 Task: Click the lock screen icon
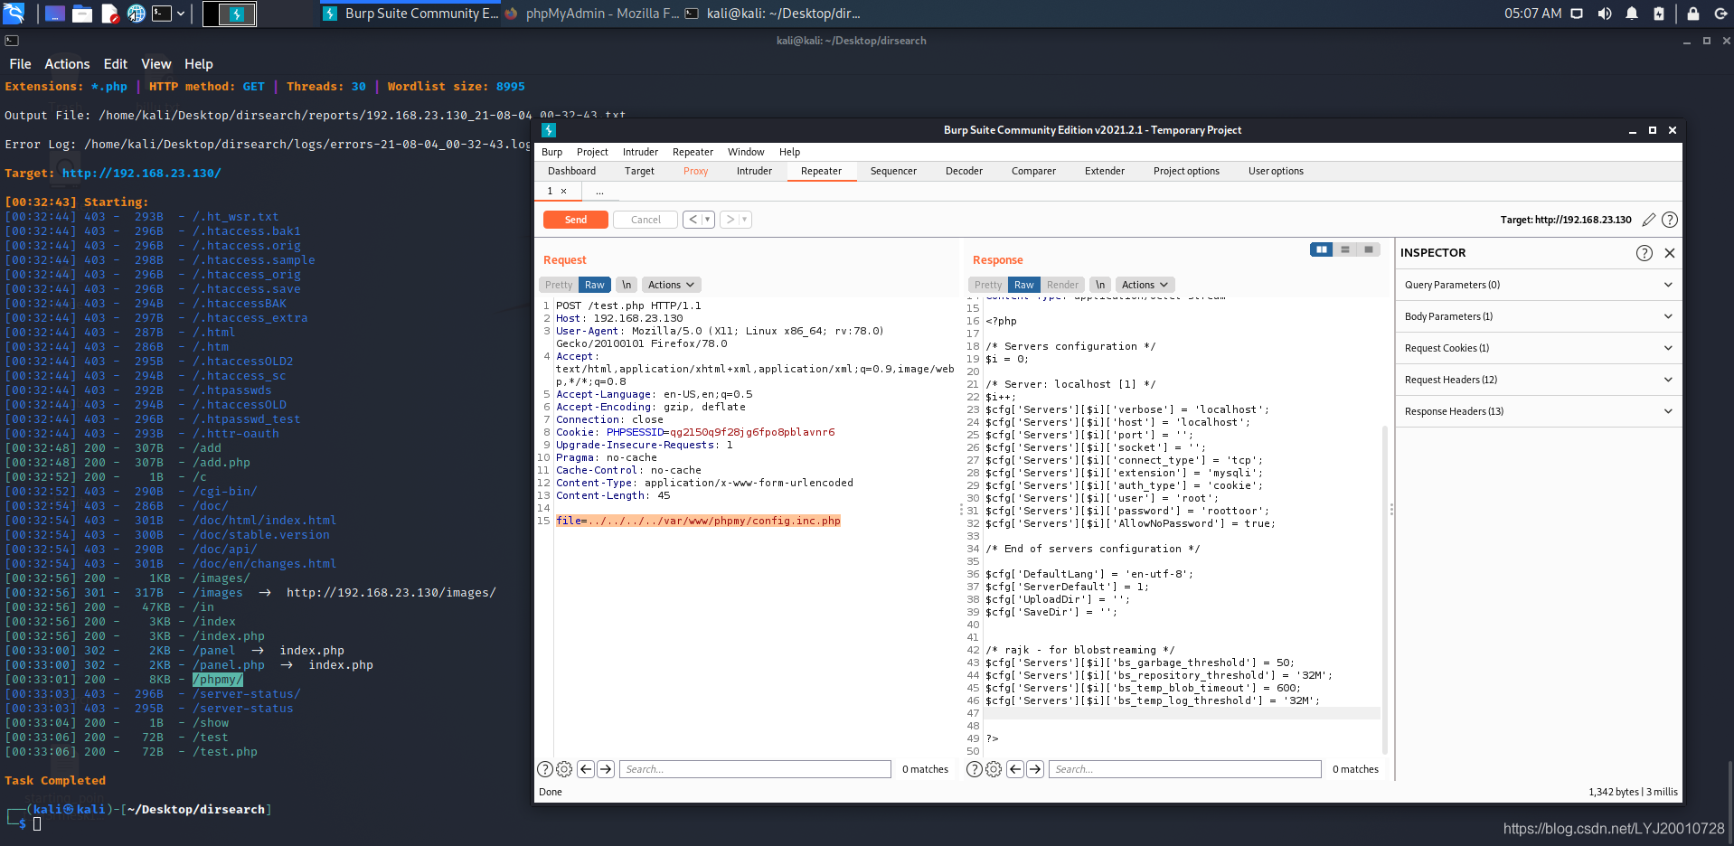1693,14
